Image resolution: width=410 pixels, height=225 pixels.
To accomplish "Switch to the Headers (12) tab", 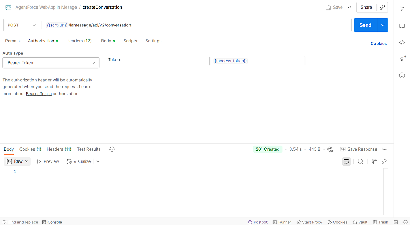I will pos(79,41).
